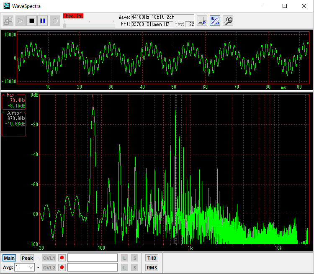Maximize the WaveSpectra window

pos(285,6)
